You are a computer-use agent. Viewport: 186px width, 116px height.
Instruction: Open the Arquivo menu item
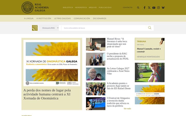pyautogui.click(x=93, y=7)
